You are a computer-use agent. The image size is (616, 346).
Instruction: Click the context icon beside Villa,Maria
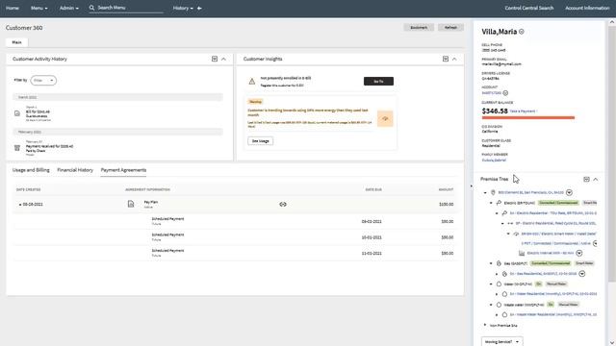pos(522,32)
